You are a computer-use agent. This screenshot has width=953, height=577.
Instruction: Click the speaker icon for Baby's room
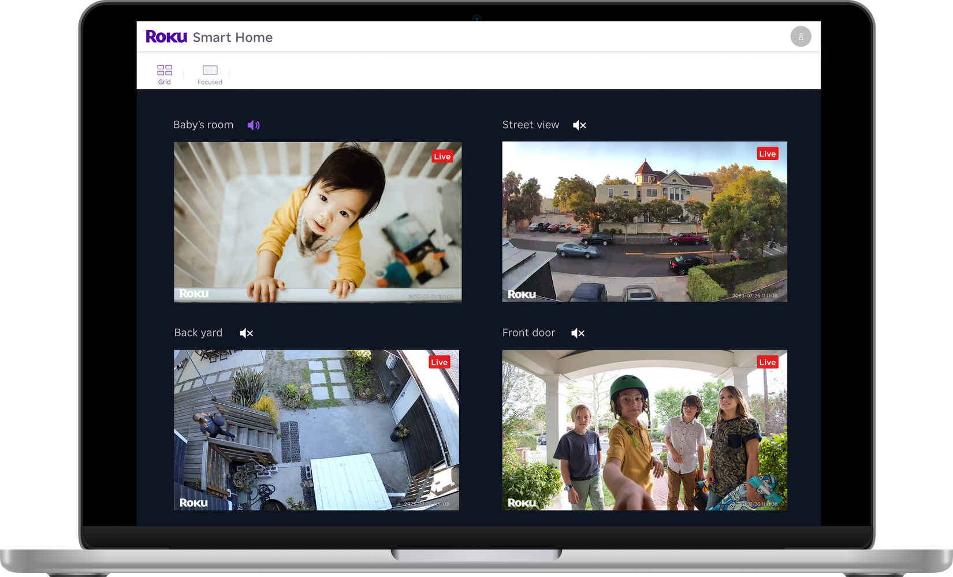tap(254, 124)
